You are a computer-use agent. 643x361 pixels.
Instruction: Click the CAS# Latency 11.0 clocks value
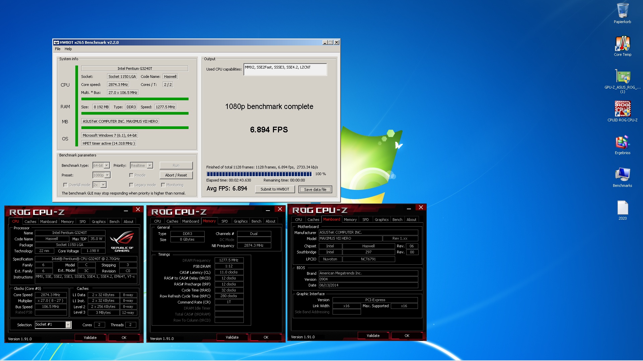[229, 272]
